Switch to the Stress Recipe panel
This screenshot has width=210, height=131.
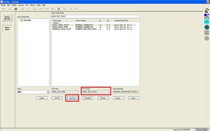[x=7, y=18]
